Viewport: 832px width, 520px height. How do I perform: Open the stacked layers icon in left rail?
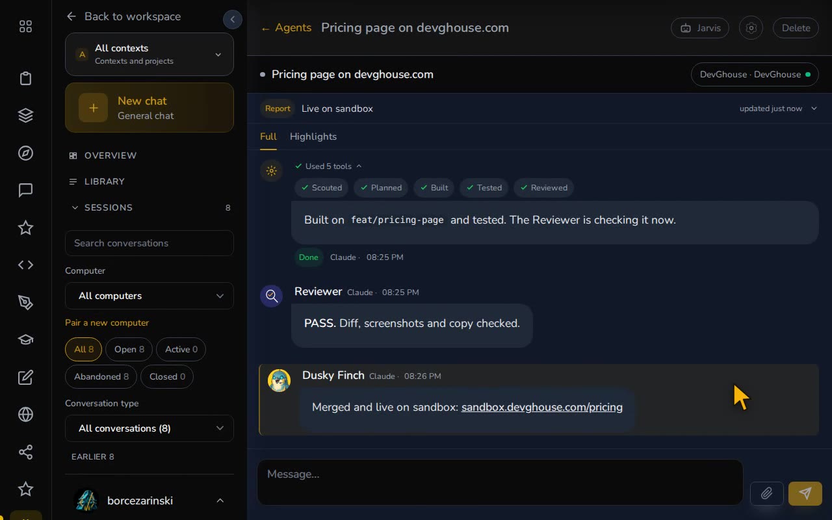(25, 116)
